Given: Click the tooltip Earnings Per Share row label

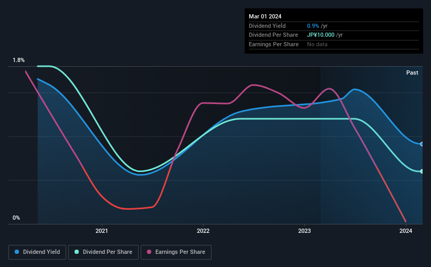Looking at the screenshot, I should pyautogui.click(x=274, y=44).
